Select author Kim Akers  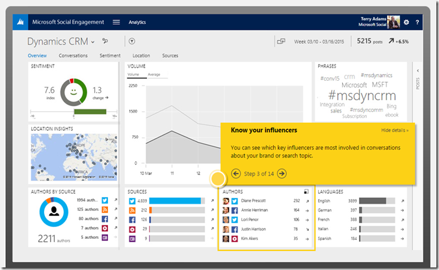pyautogui.click(x=250, y=239)
